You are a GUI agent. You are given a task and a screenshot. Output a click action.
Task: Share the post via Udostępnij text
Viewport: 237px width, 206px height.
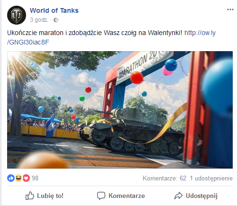201,196
